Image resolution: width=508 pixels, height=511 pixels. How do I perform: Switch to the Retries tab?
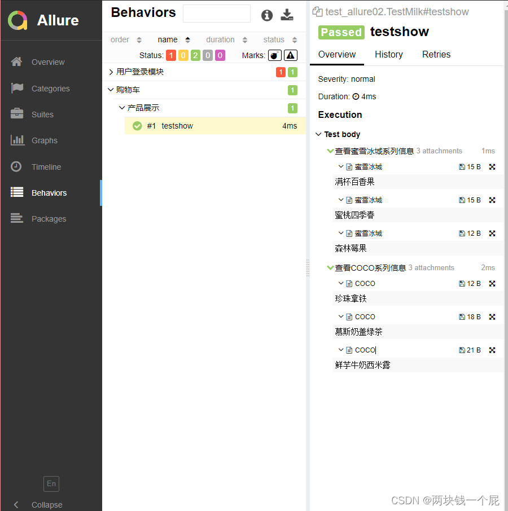click(x=436, y=54)
